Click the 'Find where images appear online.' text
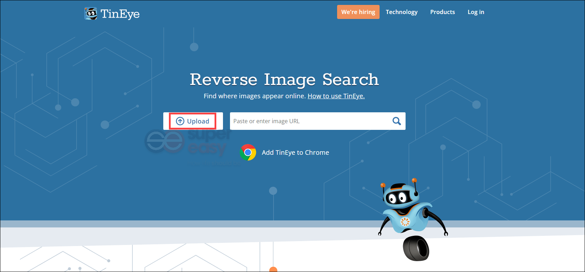Screen dimensions: 585x272 pyautogui.click(x=255, y=96)
